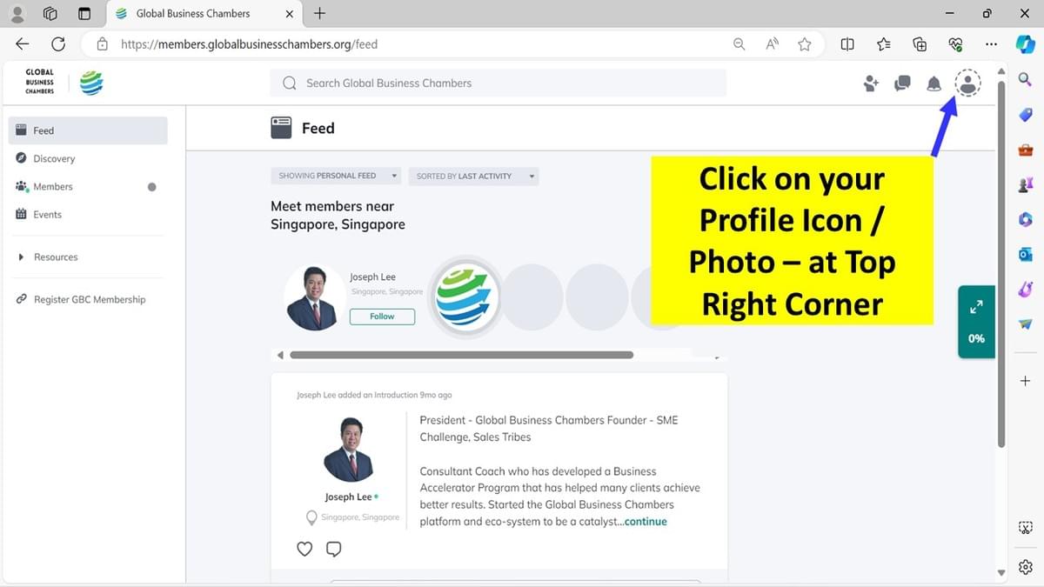Open browser Collections icon
The image size is (1044, 587).
(x=920, y=43)
